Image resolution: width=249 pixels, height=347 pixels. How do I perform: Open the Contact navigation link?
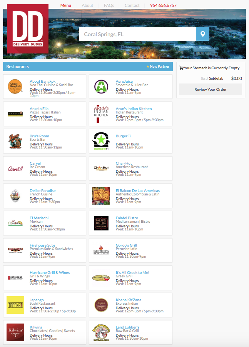(x=132, y=5)
